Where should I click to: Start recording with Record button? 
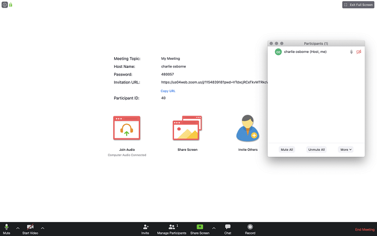pyautogui.click(x=250, y=229)
